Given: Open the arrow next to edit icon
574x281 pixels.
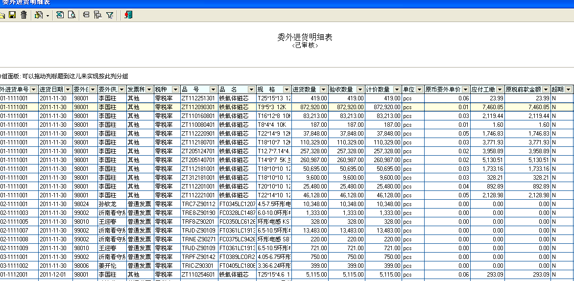Looking at the screenshot, I should (48, 16).
